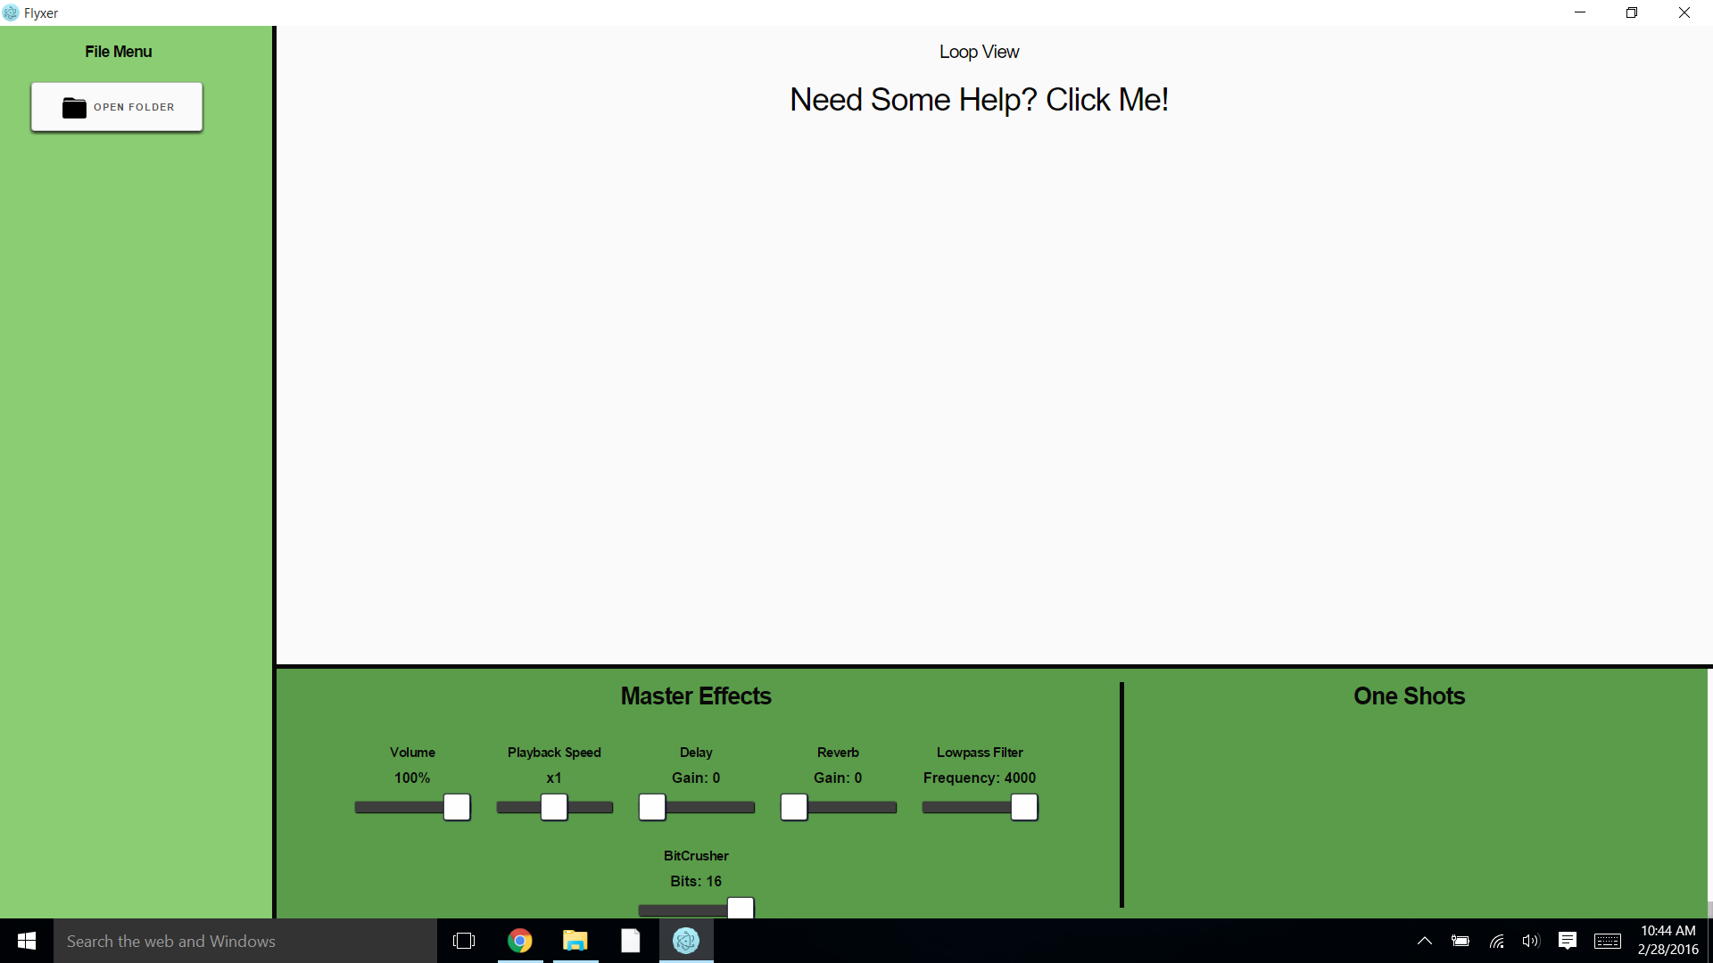Screen dimensions: 1713x963
Task: Click the folder icon in File Menu
Action: coord(74,108)
